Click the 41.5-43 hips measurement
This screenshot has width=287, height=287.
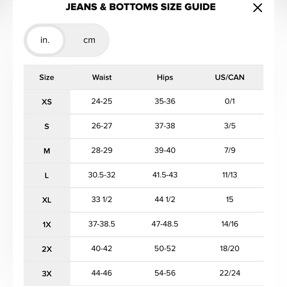(x=165, y=175)
